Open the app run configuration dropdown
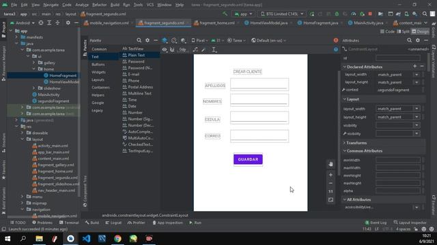This screenshot has height=245, width=437. tap(243, 14)
